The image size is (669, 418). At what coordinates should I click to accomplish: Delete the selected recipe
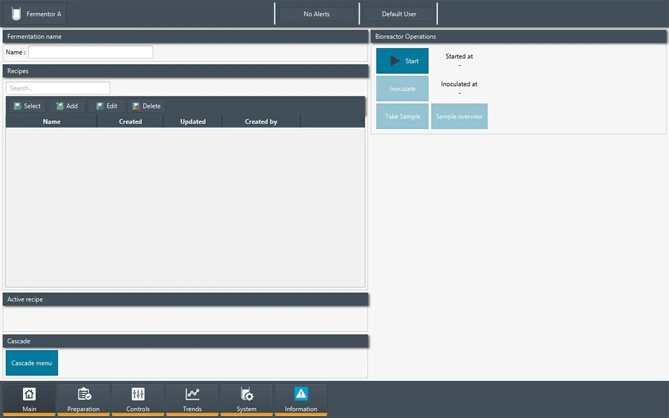pos(146,106)
